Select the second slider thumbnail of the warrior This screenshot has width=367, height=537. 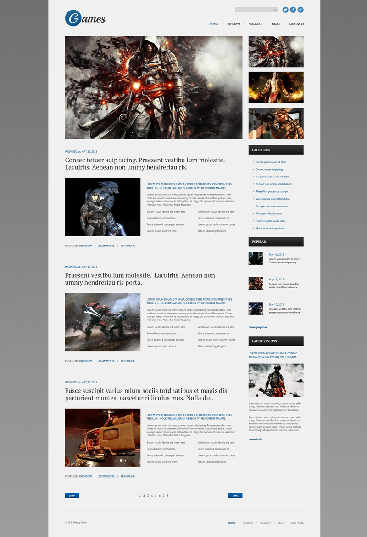tap(276, 87)
